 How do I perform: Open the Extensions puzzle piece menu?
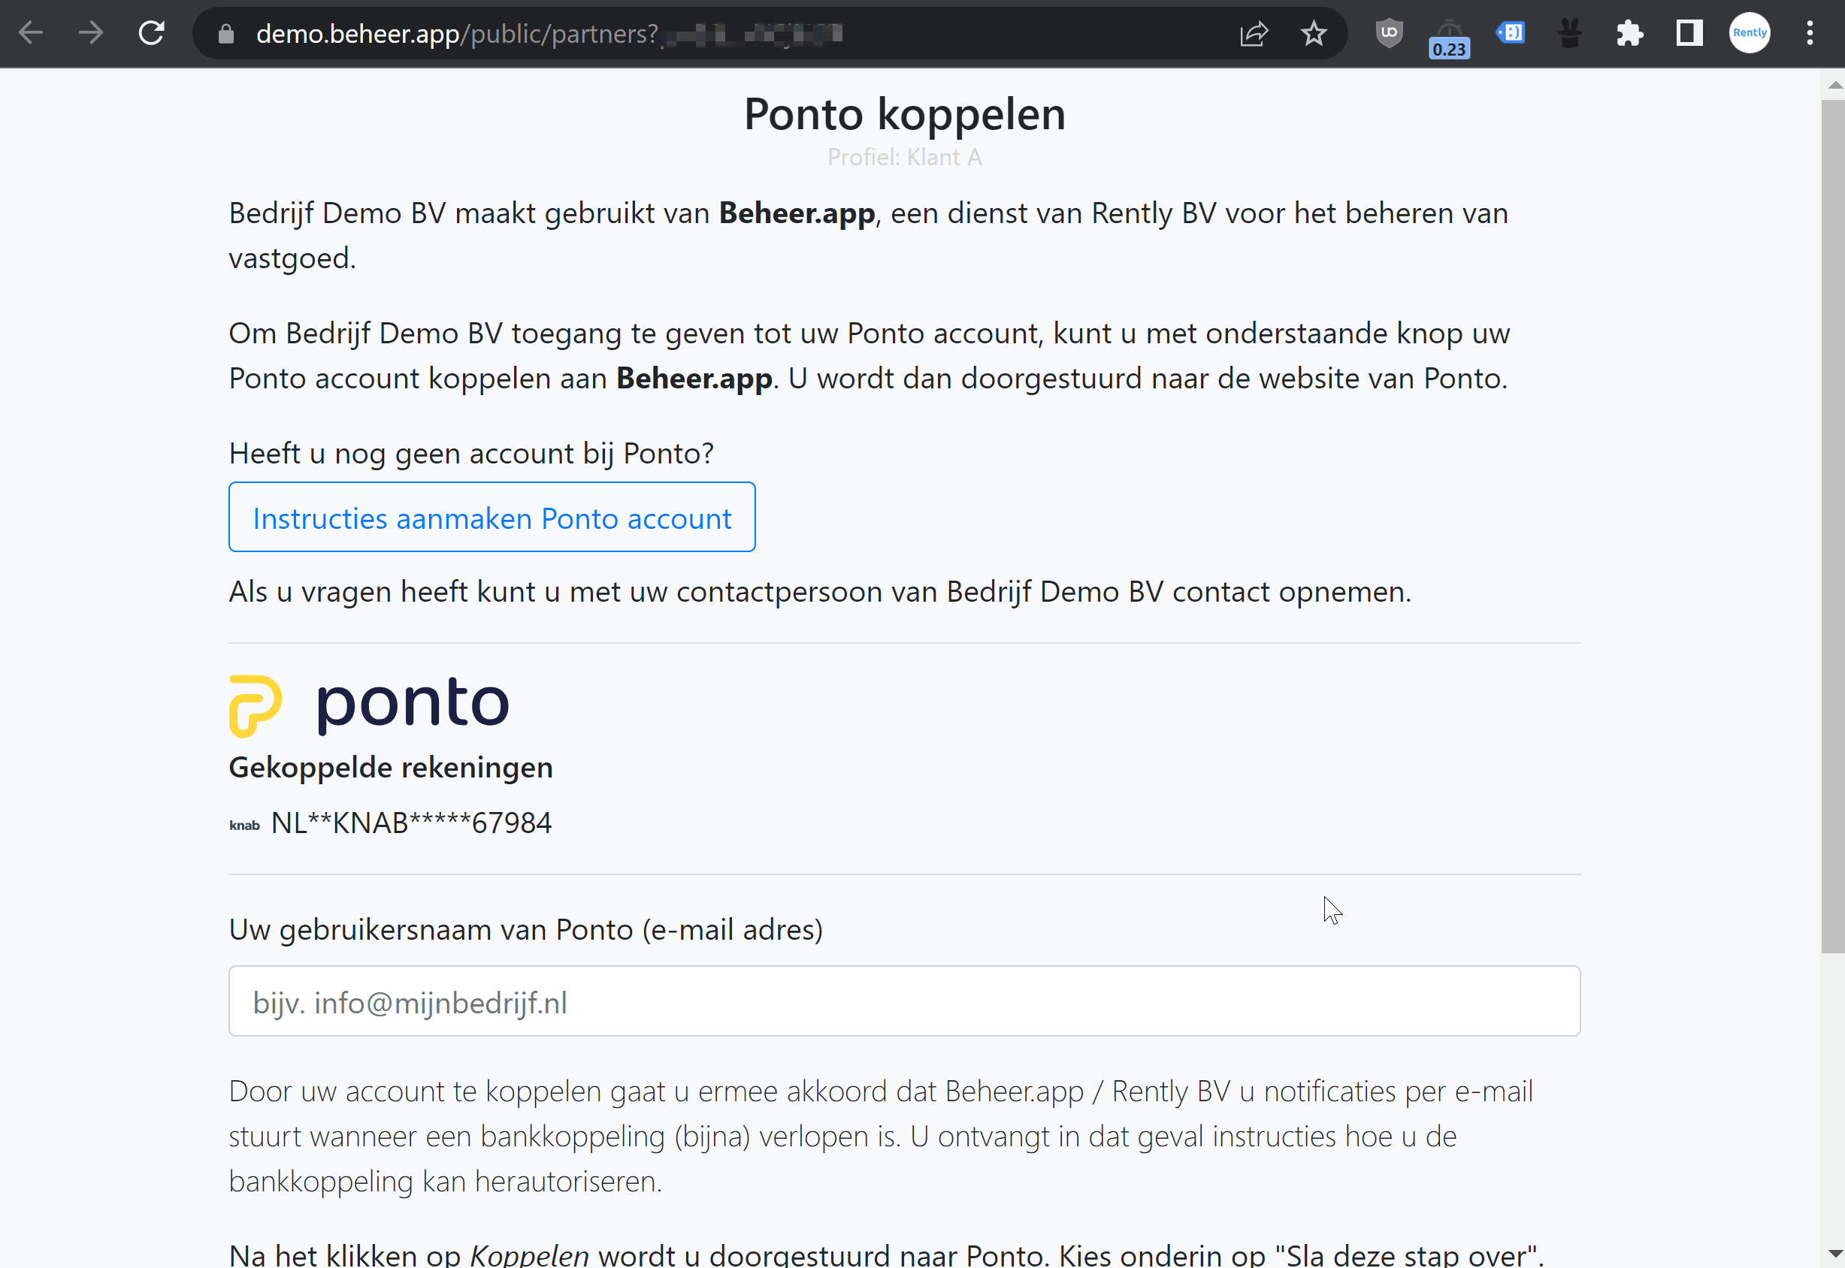1629,33
